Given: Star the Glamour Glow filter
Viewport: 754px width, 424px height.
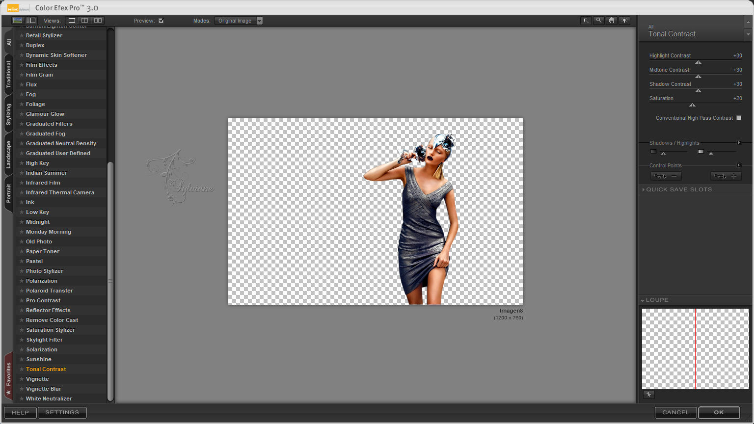Looking at the screenshot, I should tap(22, 114).
